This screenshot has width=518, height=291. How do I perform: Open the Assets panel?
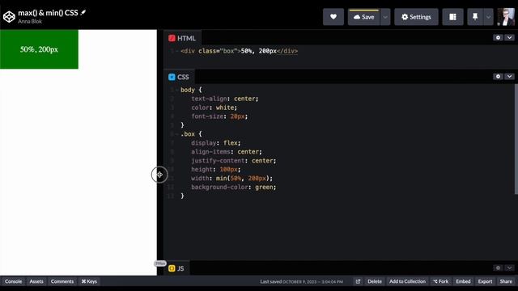click(36, 281)
